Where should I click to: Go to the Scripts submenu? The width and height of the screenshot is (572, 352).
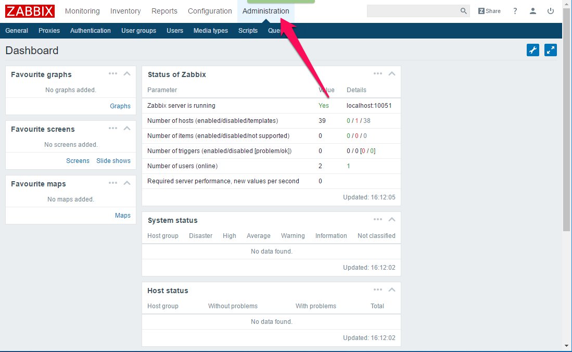(248, 31)
